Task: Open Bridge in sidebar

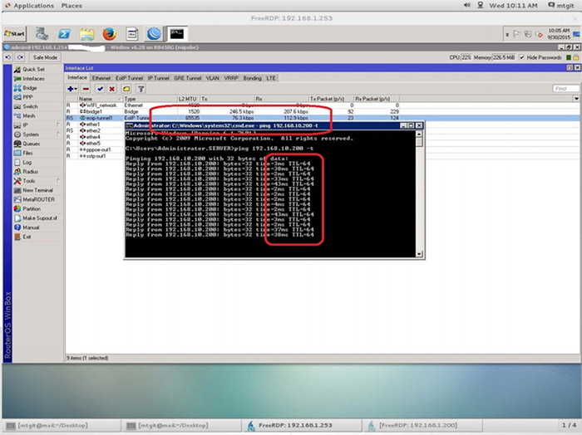Action: point(30,88)
